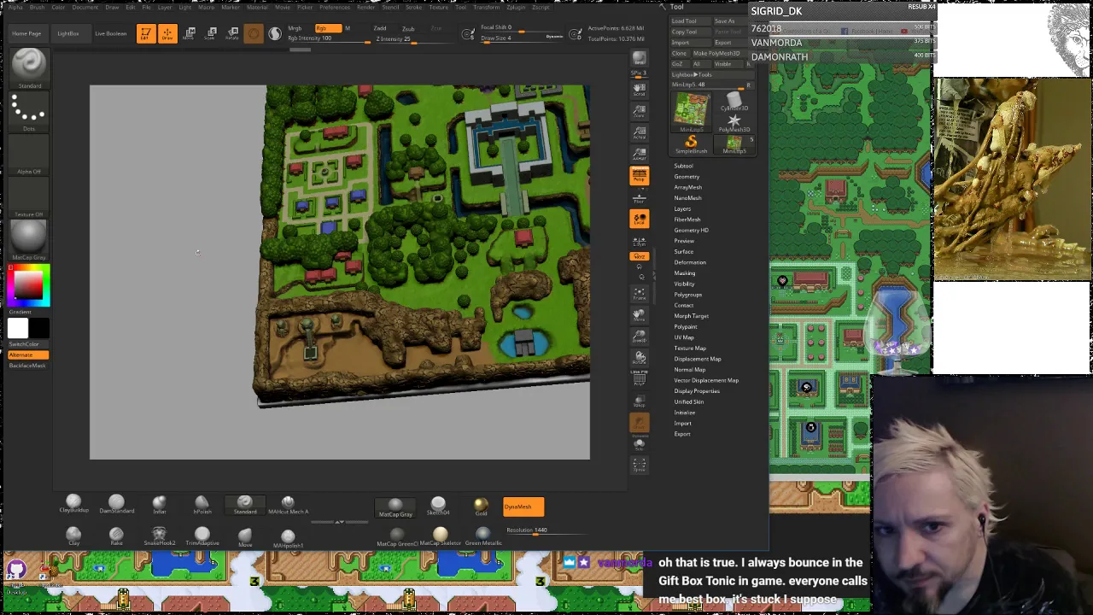The width and height of the screenshot is (1093, 615).
Task: Toggle the DynaMesh button
Action: click(523, 507)
